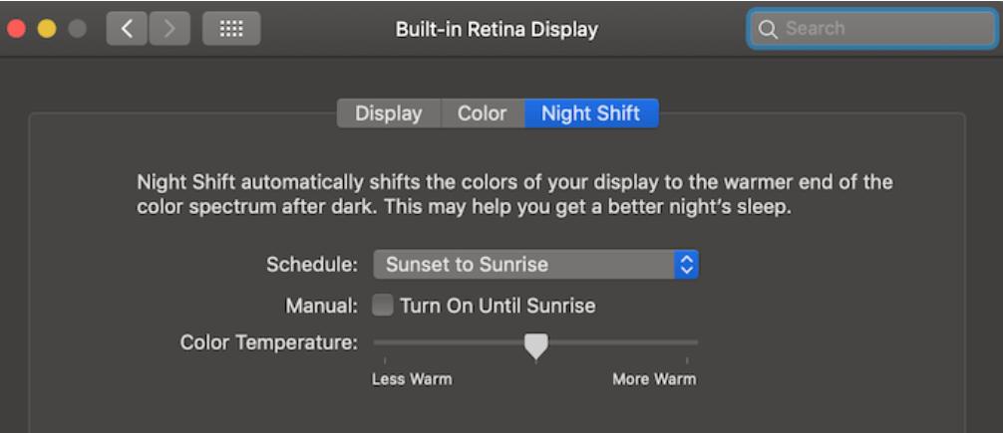Click the magnifying glass search icon
The height and width of the screenshot is (433, 1003).
pos(768,29)
